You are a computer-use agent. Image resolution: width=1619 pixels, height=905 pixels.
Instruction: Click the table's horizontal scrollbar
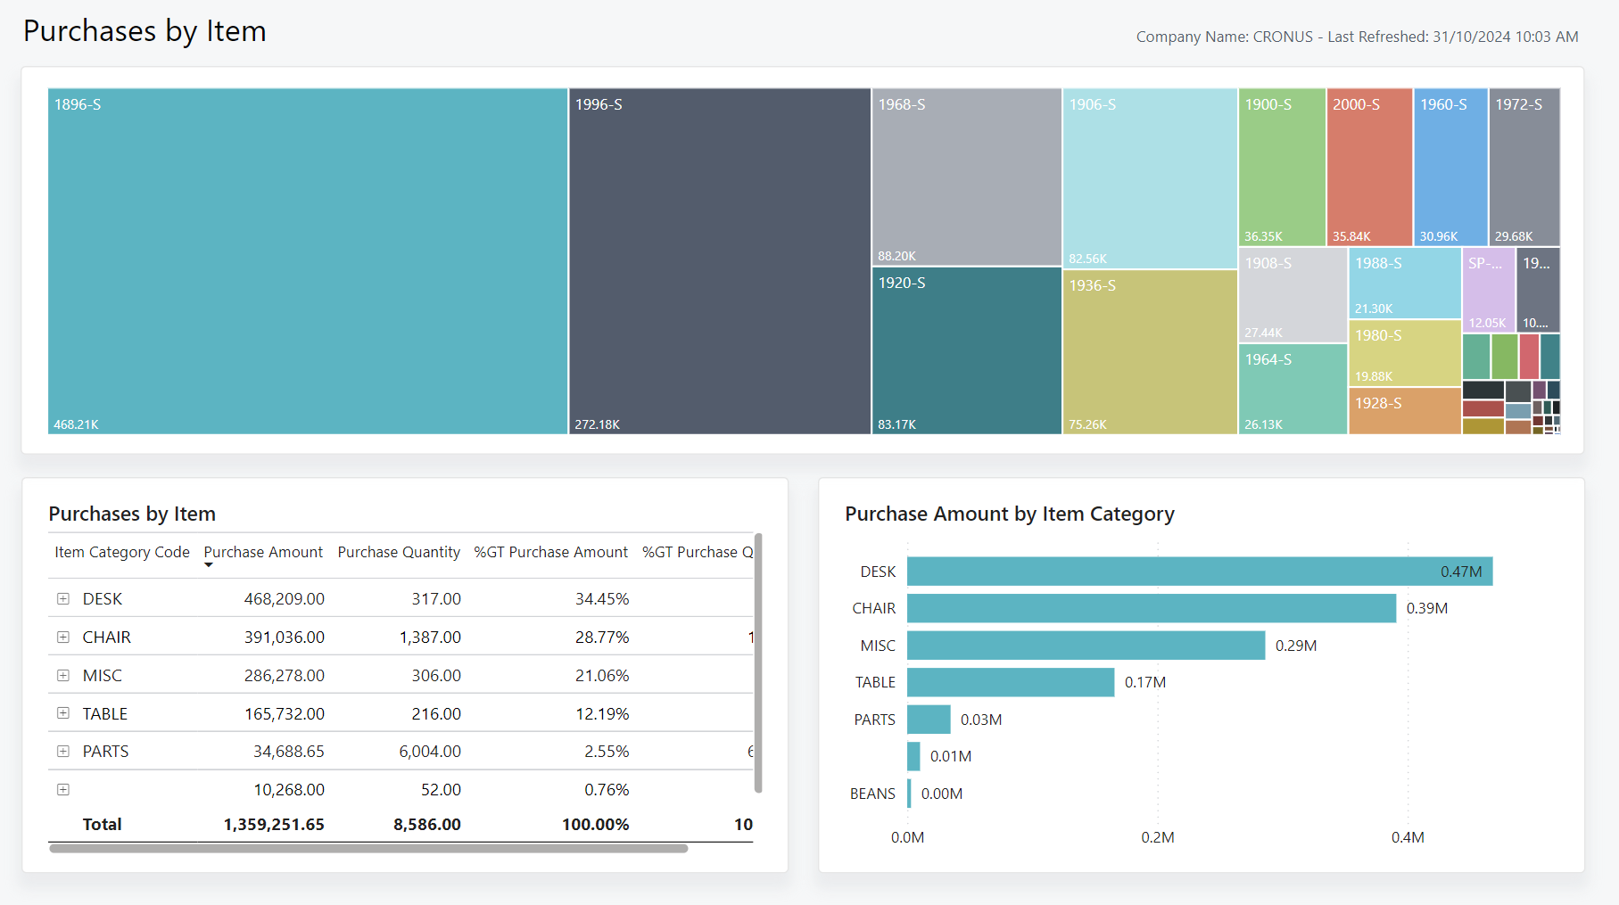(368, 849)
